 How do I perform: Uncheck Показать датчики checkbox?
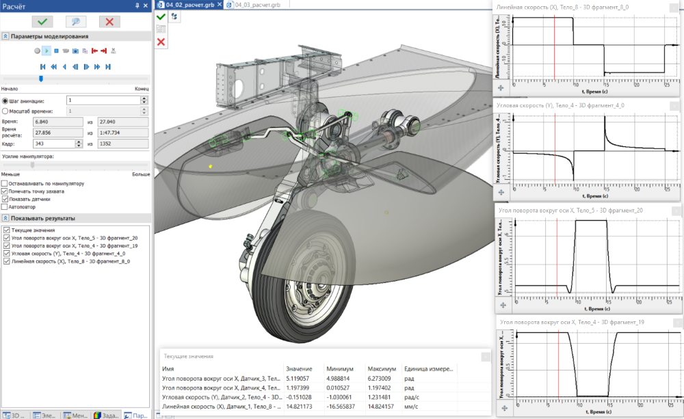pos(5,199)
